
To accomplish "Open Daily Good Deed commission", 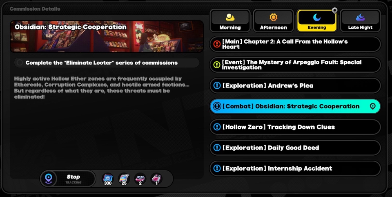I will coord(295,148).
